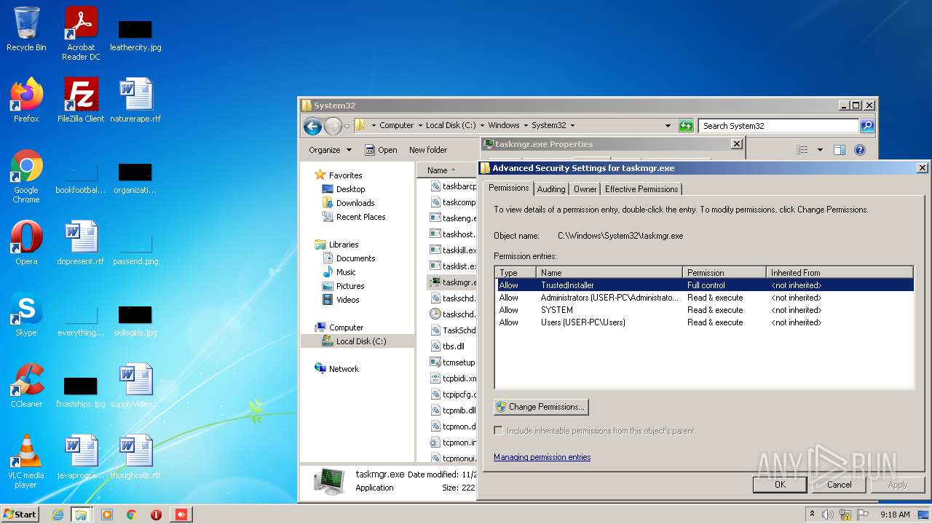Screen dimensions: 932x524
Task: Open Google Chrome desktop shortcut
Action: [26, 176]
